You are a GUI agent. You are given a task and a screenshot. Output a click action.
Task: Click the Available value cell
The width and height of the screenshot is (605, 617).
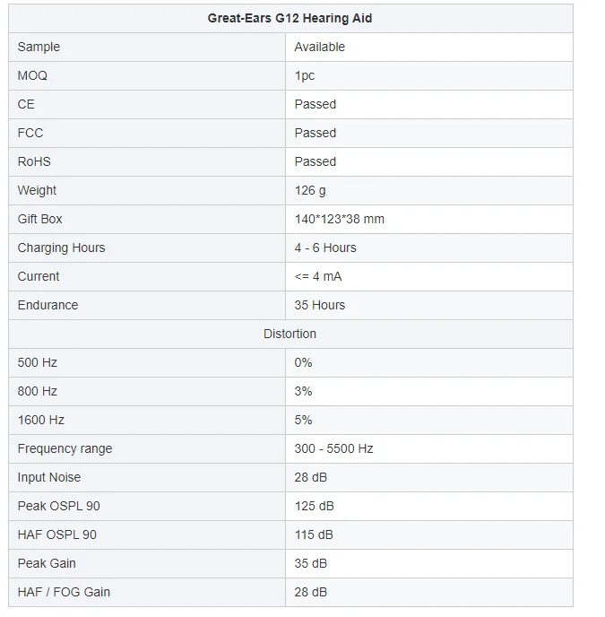[x=319, y=47]
